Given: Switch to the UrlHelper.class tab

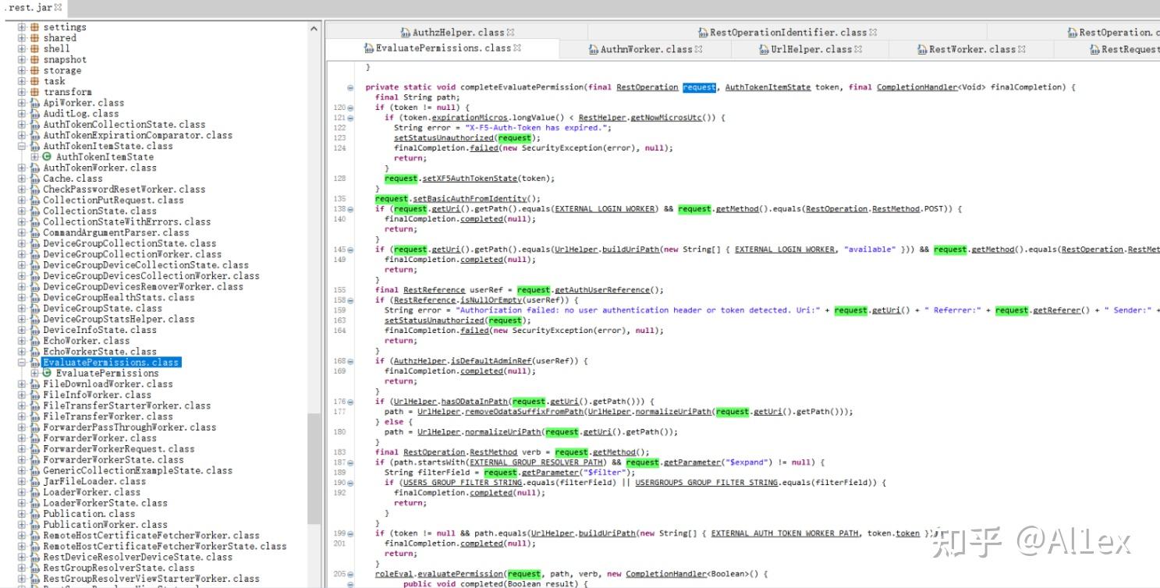Looking at the screenshot, I should click(811, 49).
